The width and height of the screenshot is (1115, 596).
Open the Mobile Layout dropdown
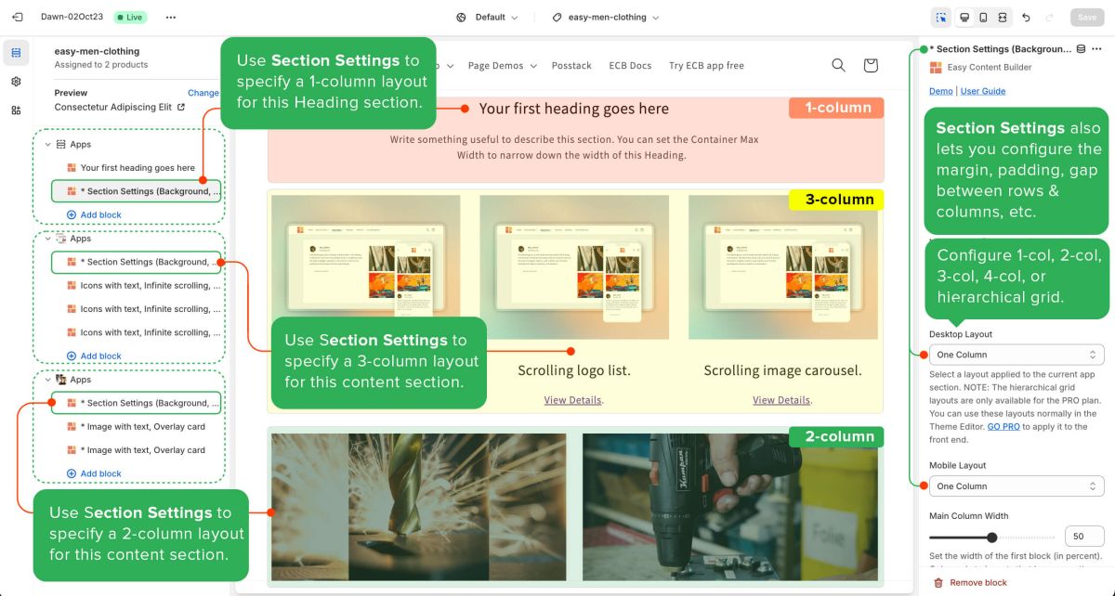pos(1016,486)
